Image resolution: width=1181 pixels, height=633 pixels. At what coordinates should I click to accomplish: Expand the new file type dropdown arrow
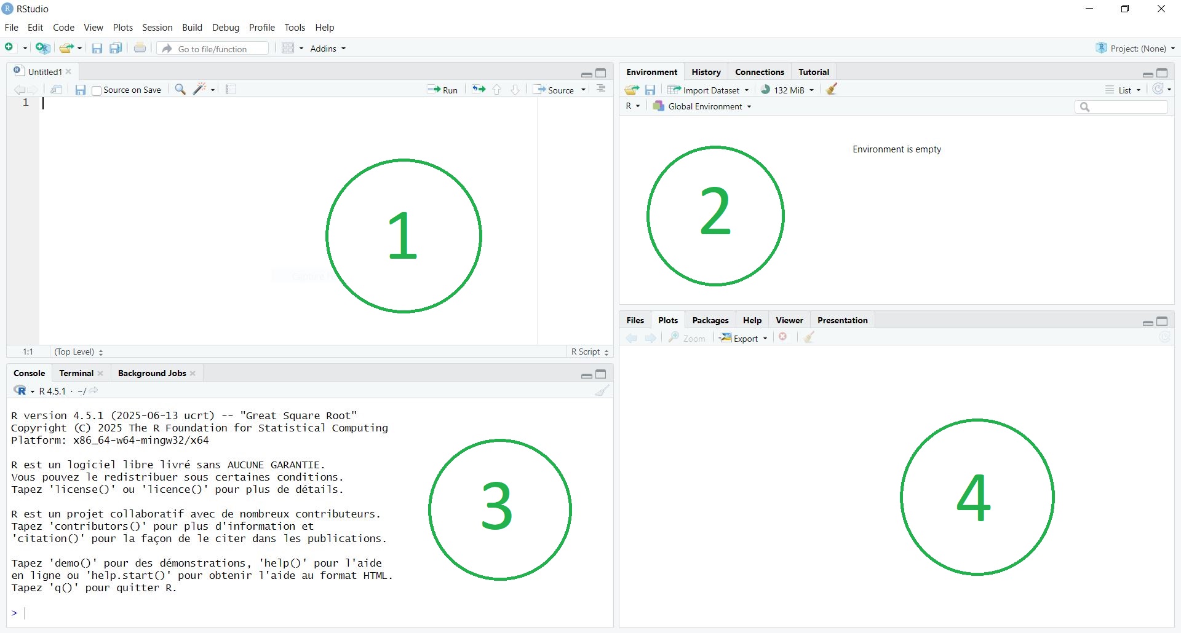point(25,49)
